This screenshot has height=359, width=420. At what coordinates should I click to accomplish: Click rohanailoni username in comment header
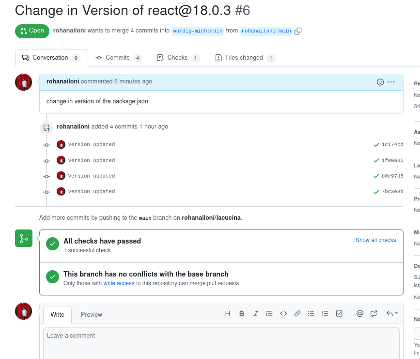[62, 82]
